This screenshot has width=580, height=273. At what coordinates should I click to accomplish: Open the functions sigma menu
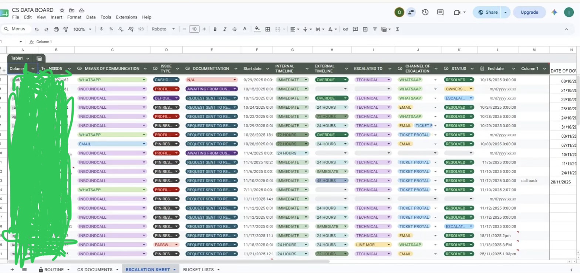[398, 29]
